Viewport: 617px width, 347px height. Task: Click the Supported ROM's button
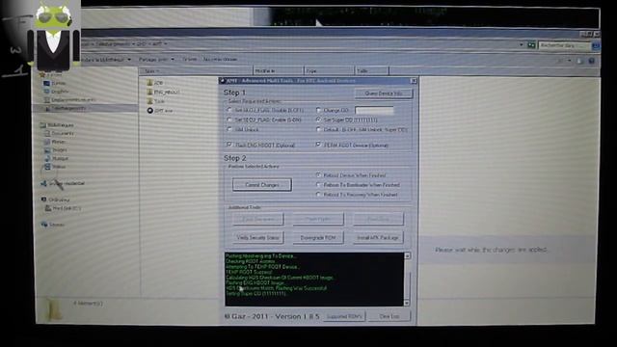[344, 316]
